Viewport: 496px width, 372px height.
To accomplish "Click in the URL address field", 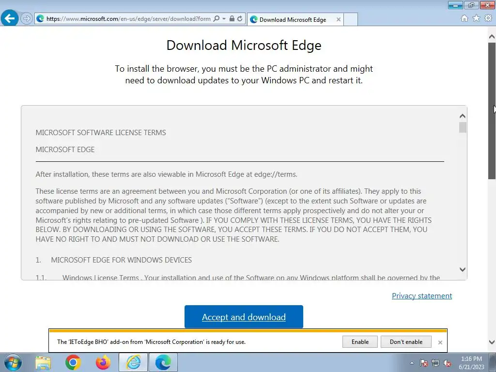I will click(x=128, y=19).
